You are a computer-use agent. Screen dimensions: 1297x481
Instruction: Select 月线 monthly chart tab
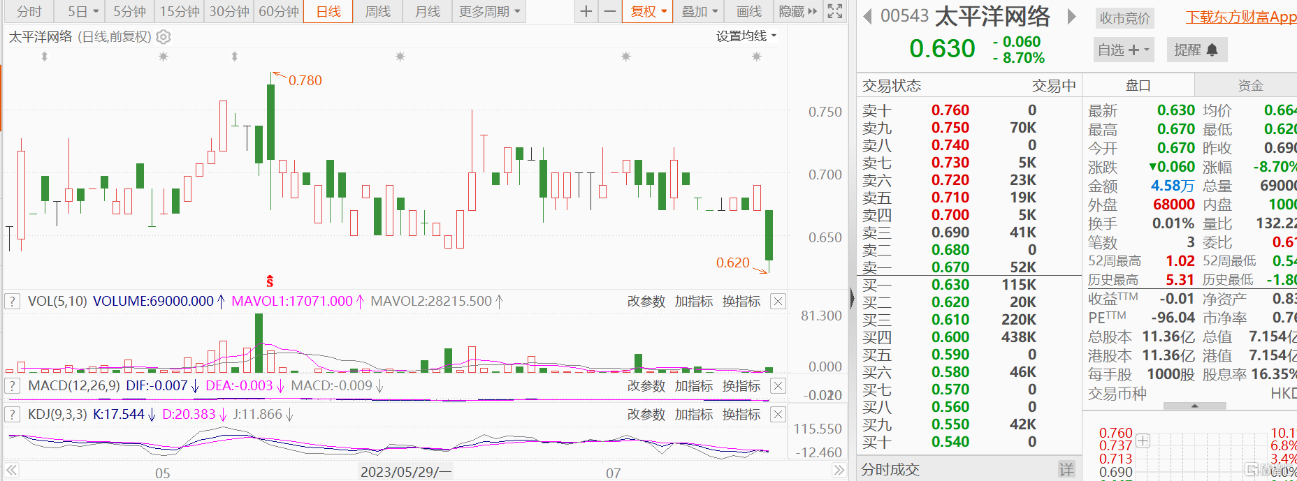tap(428, 11)
